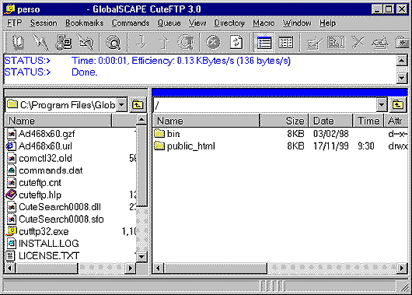Select local file cuteftp.cnt
The height and width of the screenshot is (295, 412).
click(33, 183)
